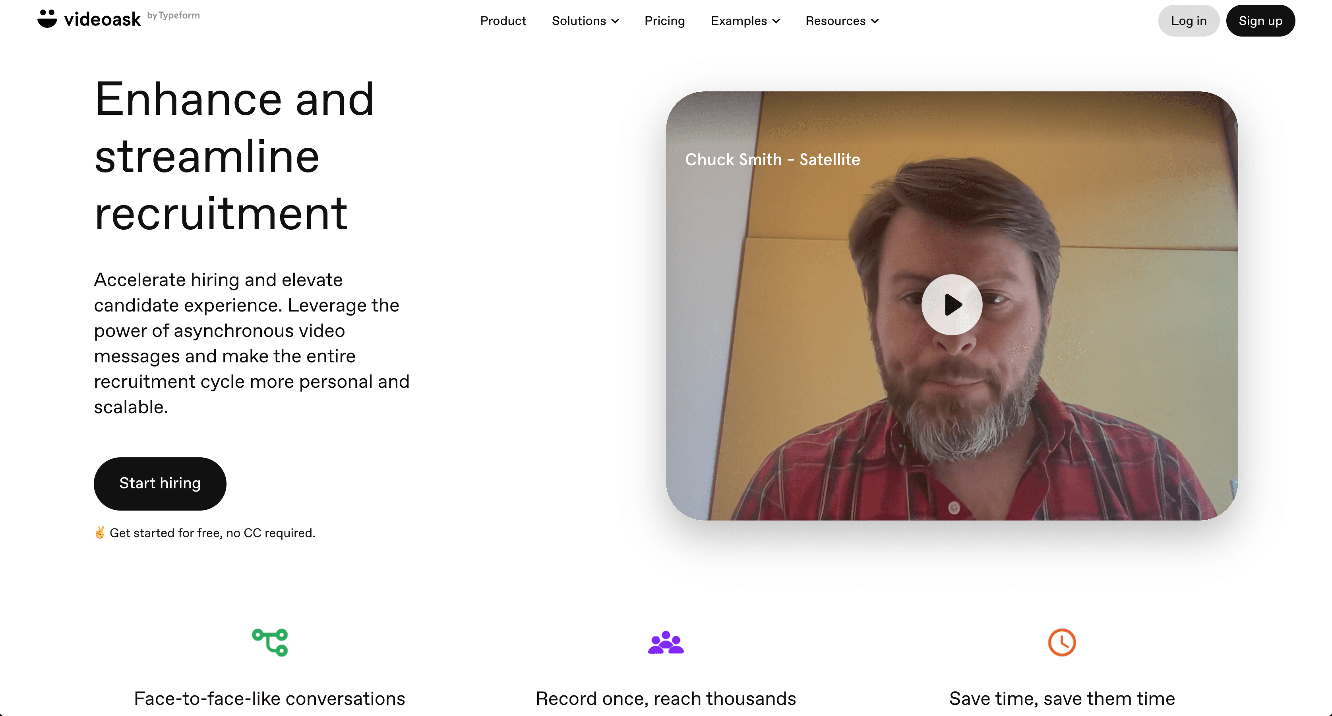Expand the Examples dropdown chevron
Viewport: 1332px width, 716px height.
(x=776, y=21)
